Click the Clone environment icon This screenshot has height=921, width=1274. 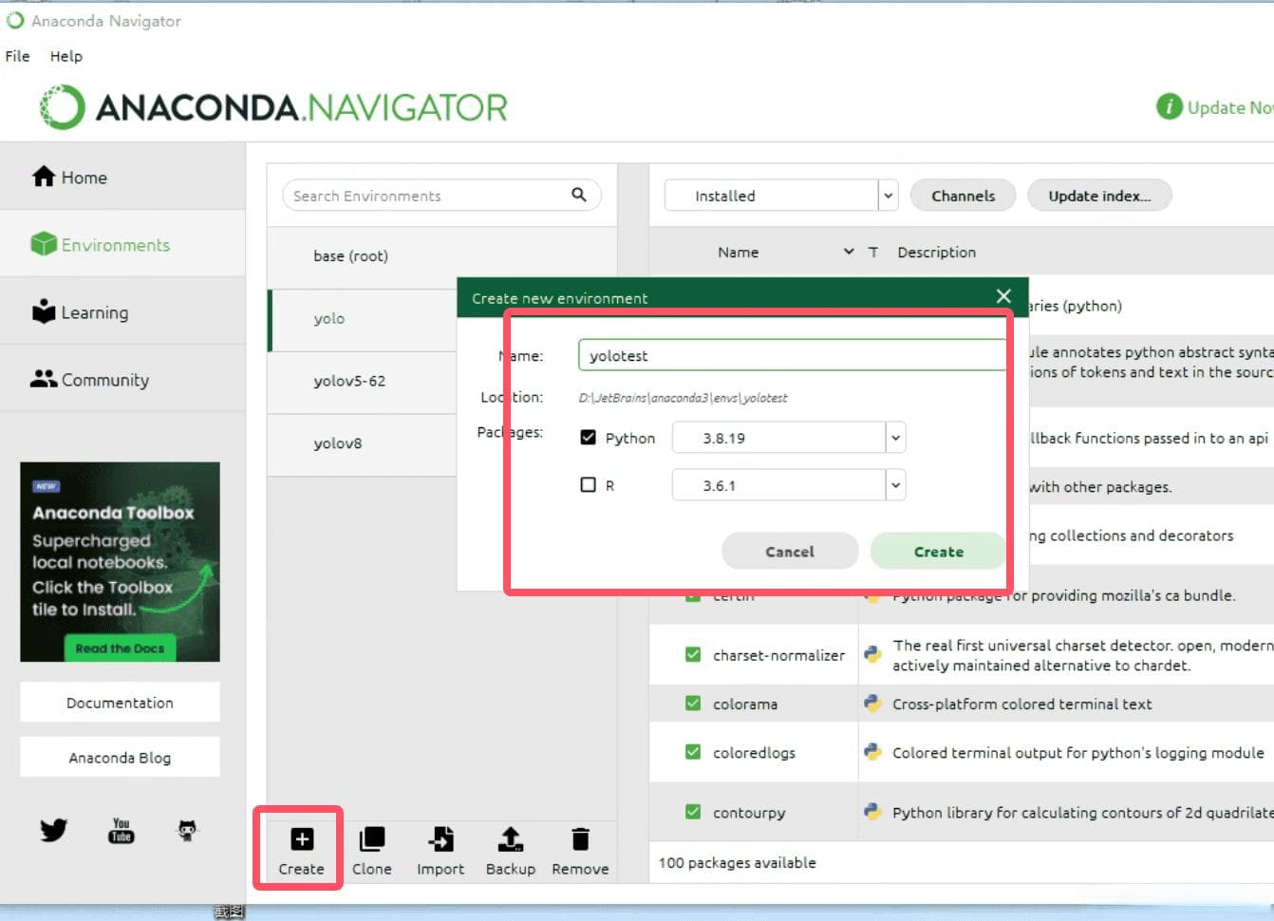coord(371,839)
